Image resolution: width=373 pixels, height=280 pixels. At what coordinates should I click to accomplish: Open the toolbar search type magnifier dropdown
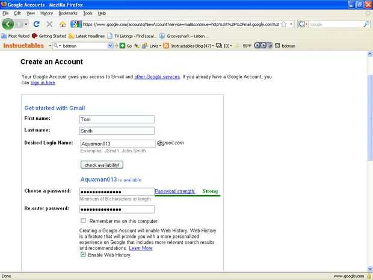[x=57, y=46]
